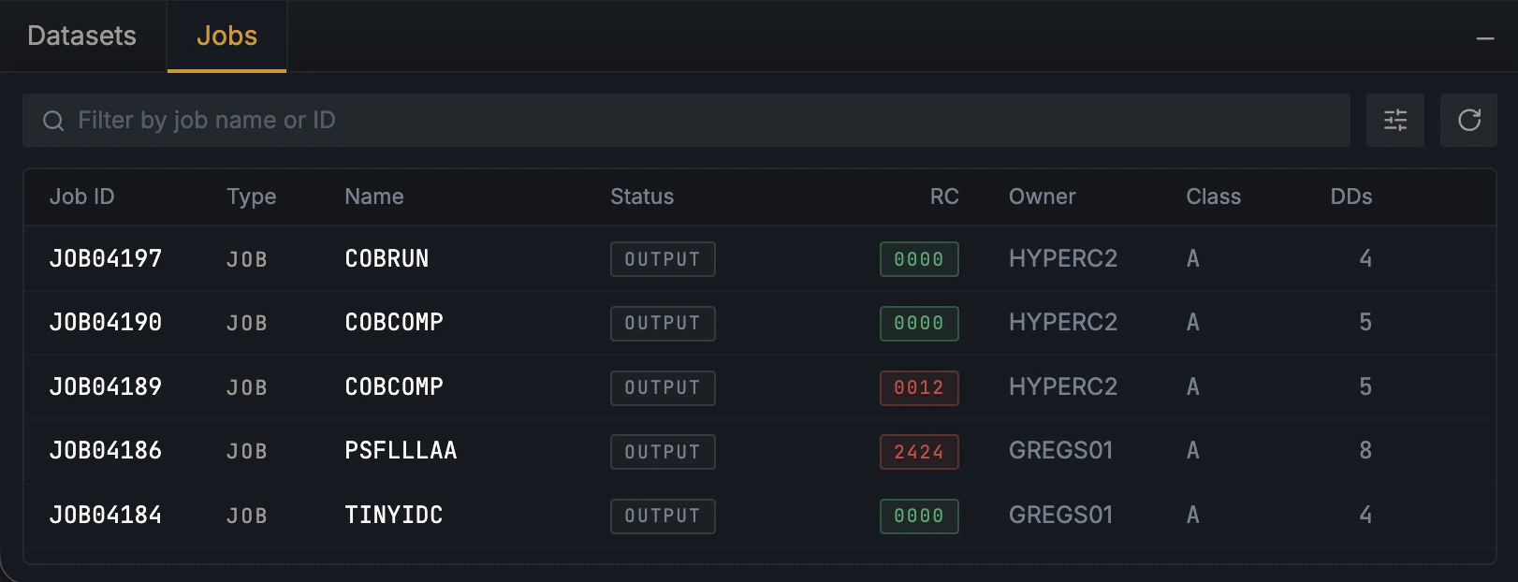Viewport: 1518px width, 582px height.
Task: Click the TINYIDC job name
Action: click(x=393, y=516)
